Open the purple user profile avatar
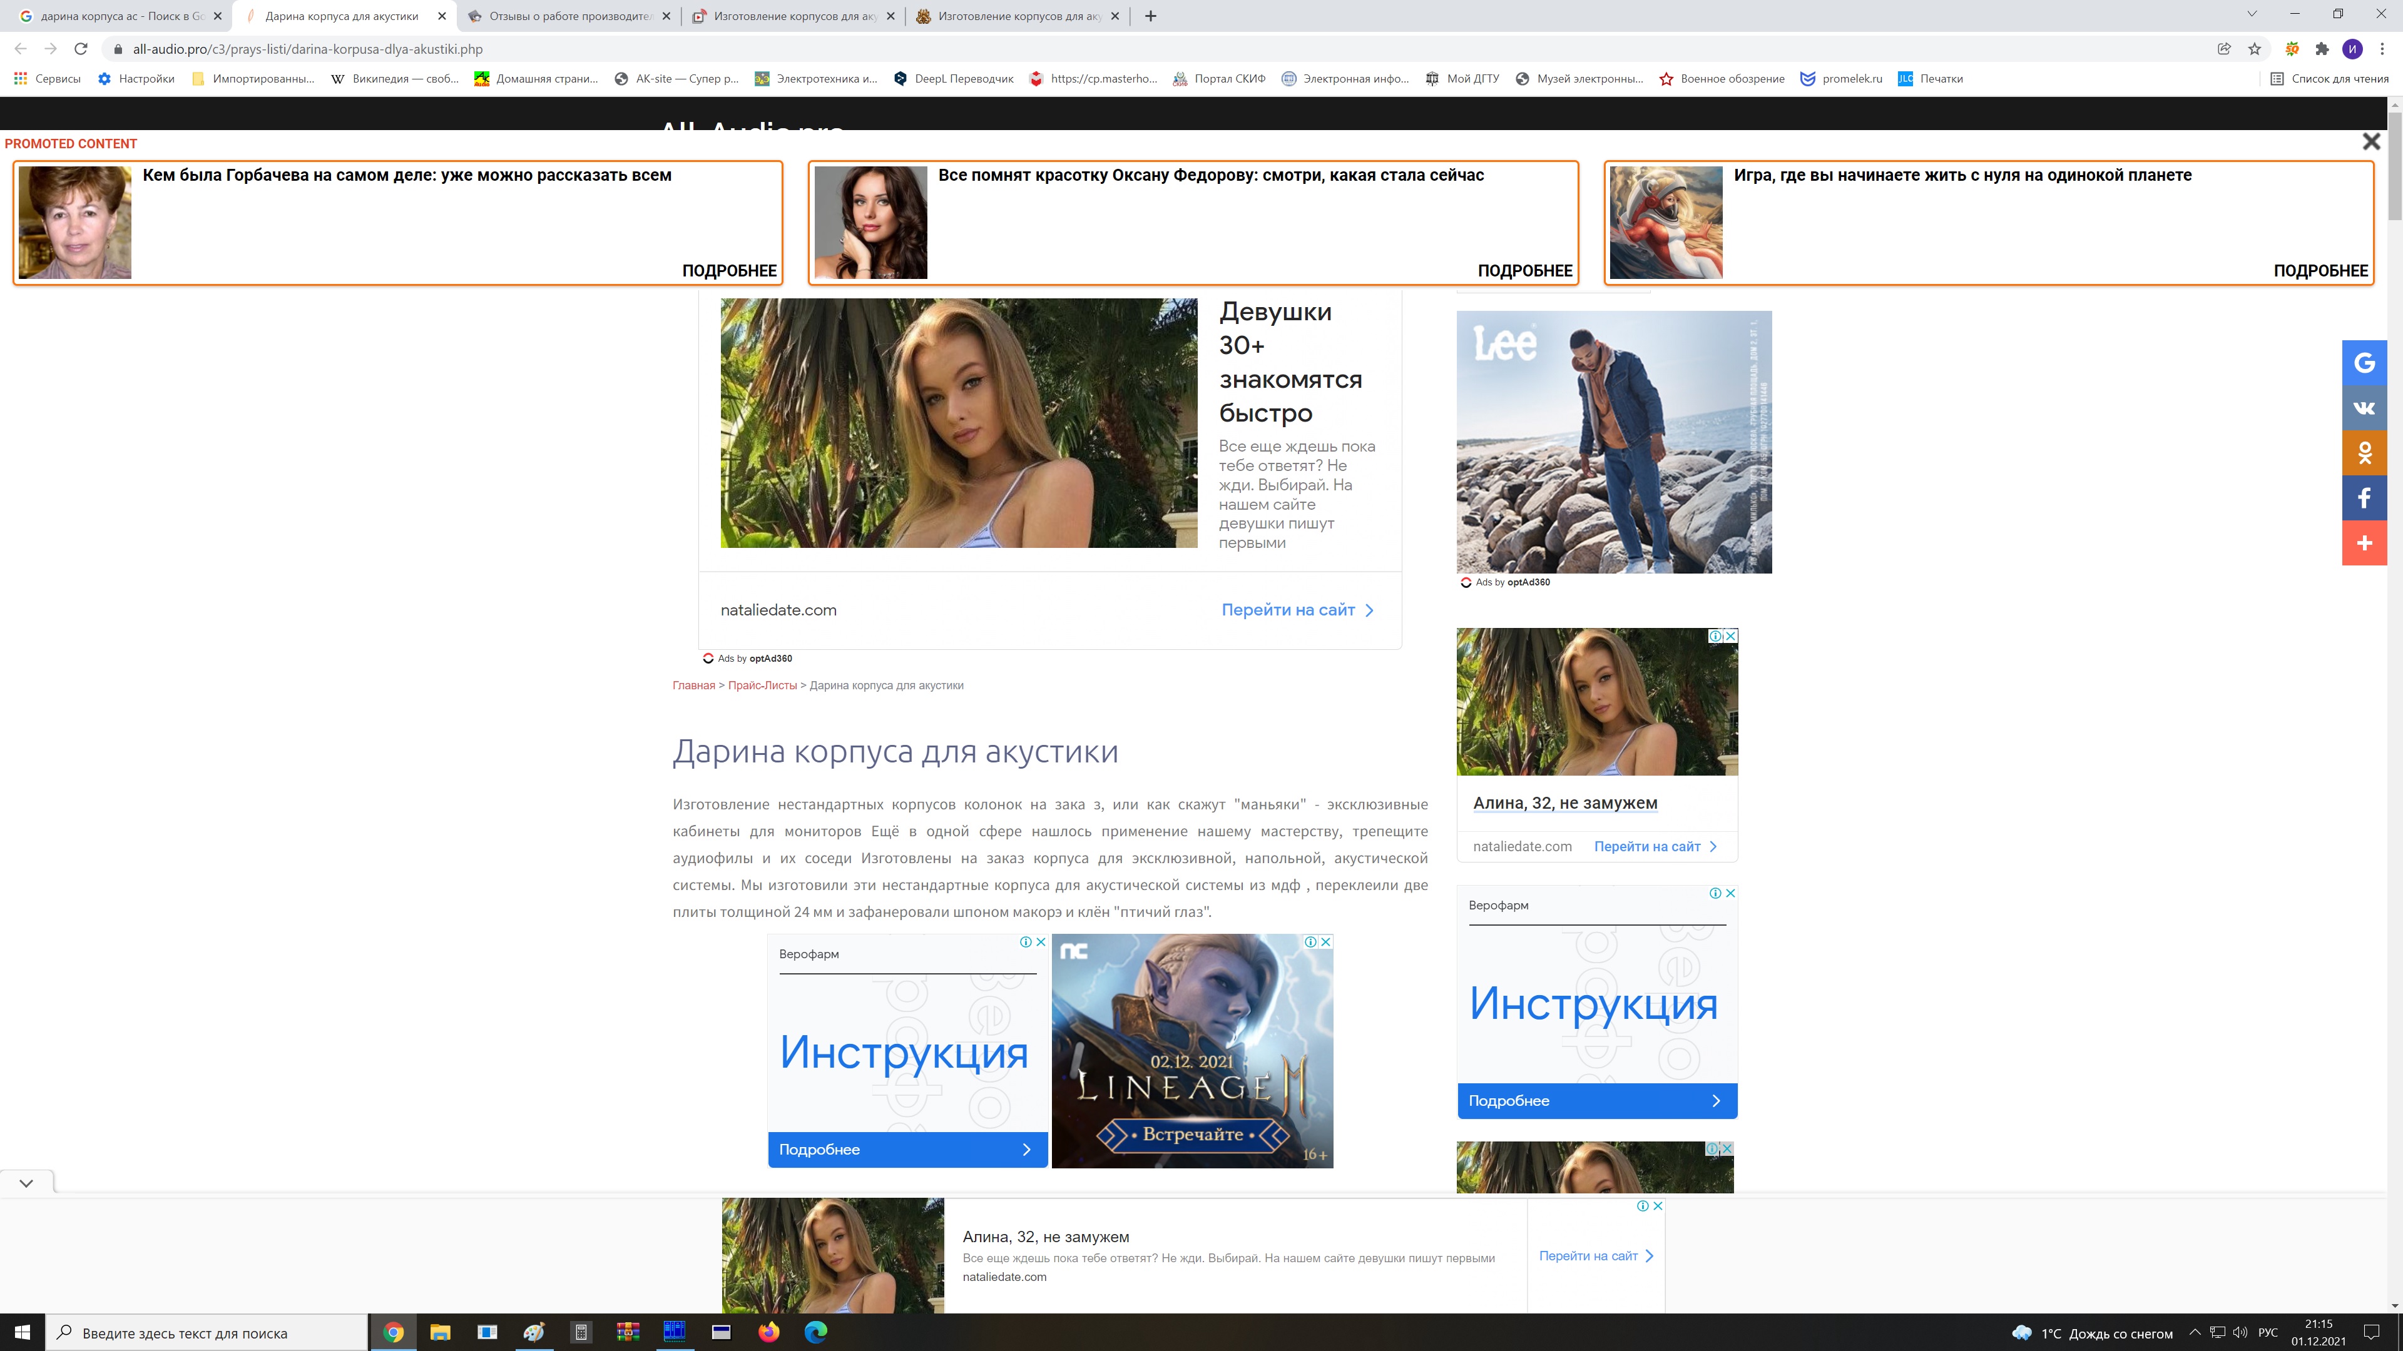2403x1351 pixels. tap(2352, 49)
